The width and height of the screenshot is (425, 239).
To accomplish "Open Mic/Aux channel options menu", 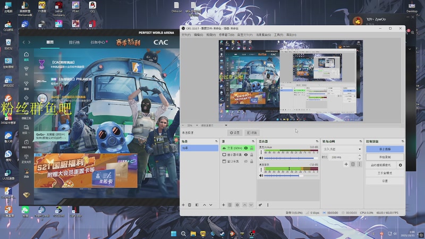I will pos(261,152).
